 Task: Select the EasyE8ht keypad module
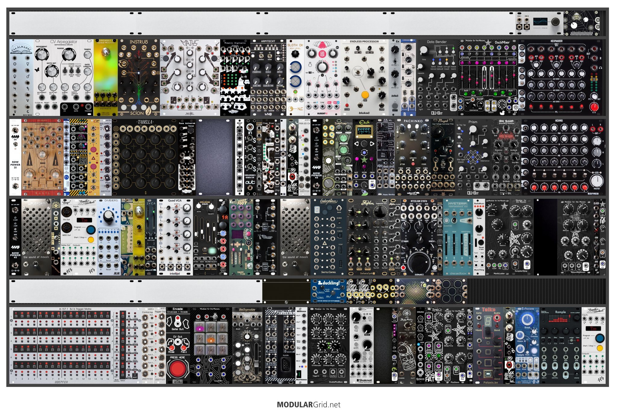pyautogui.click(x=211, y=345)
